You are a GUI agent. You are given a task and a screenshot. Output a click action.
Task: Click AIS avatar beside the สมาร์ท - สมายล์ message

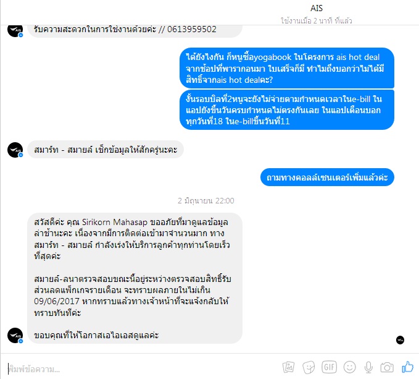[x=15, y=150]
